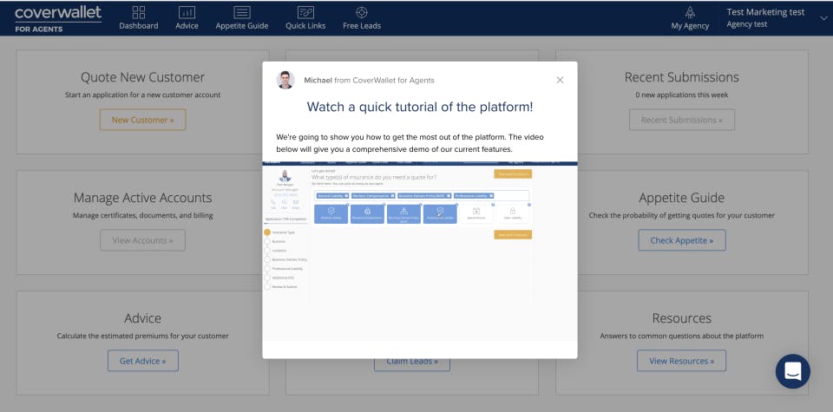Click 'Michael from CoverWallet for Agents' text
This screenshot has height=412, width=833.
tap(369, 80)
